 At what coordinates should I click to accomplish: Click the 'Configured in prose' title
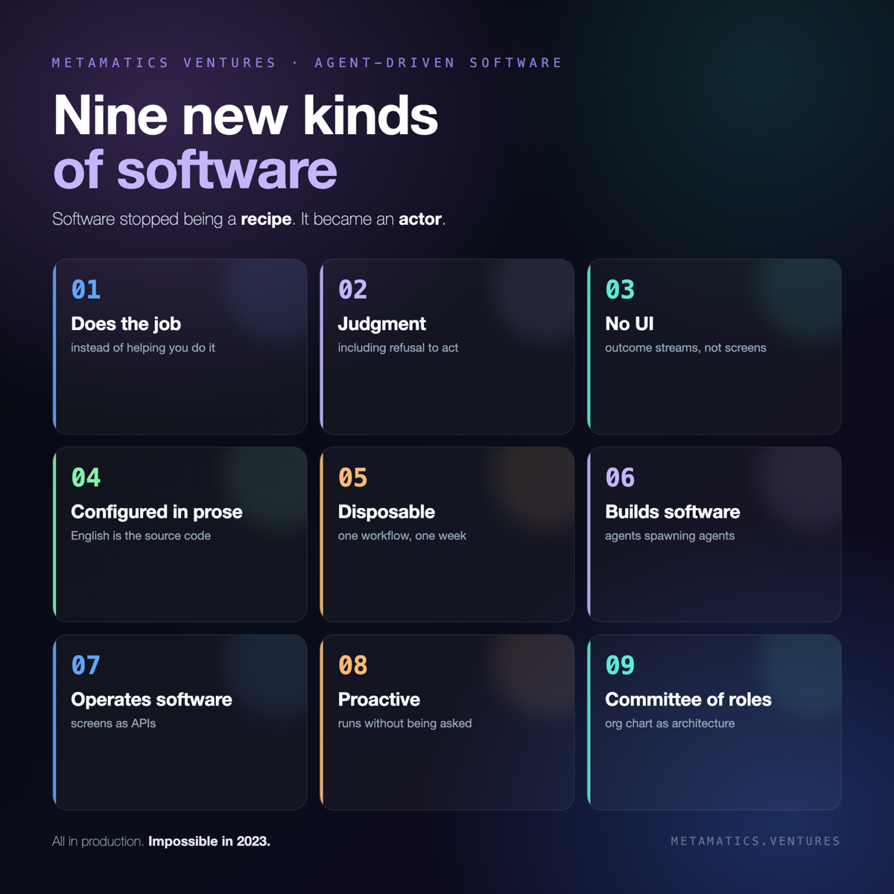coord(156,512)
